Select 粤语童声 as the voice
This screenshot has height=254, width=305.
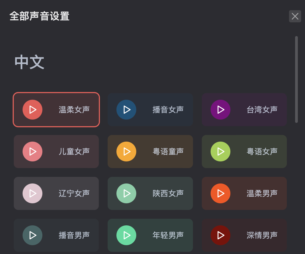pos(168,152)
